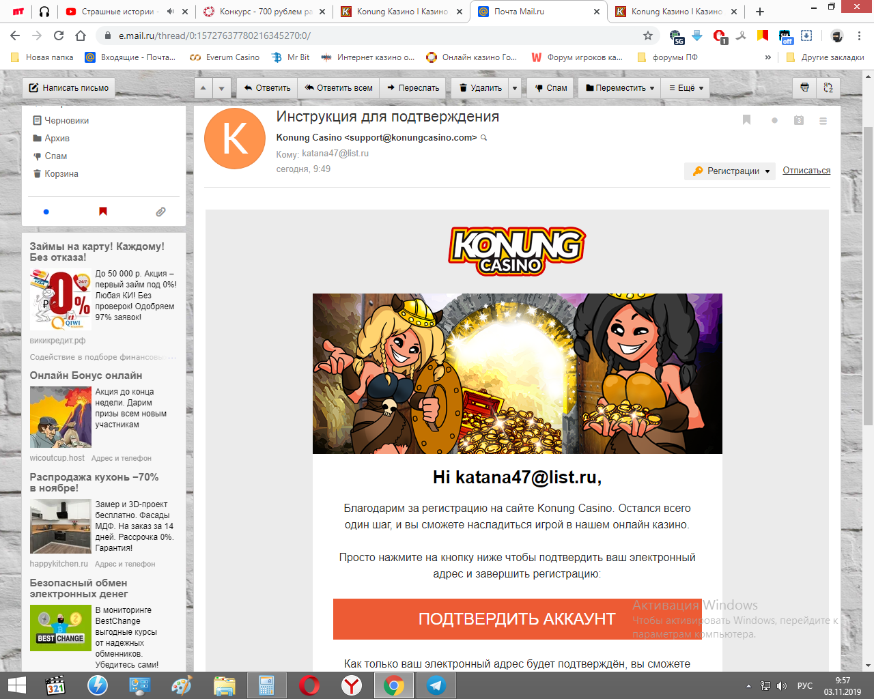This screenshot has width=874, height=699.
Task: Select the Почта Mail.ru tab
Action: point(538,12)
